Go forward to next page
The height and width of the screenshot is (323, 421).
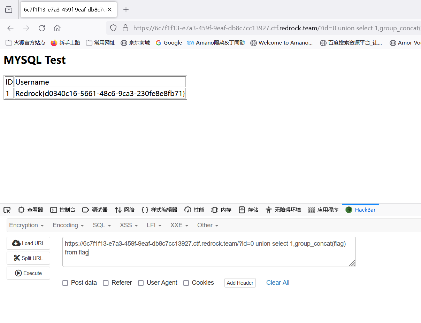(x=26, y=28)
